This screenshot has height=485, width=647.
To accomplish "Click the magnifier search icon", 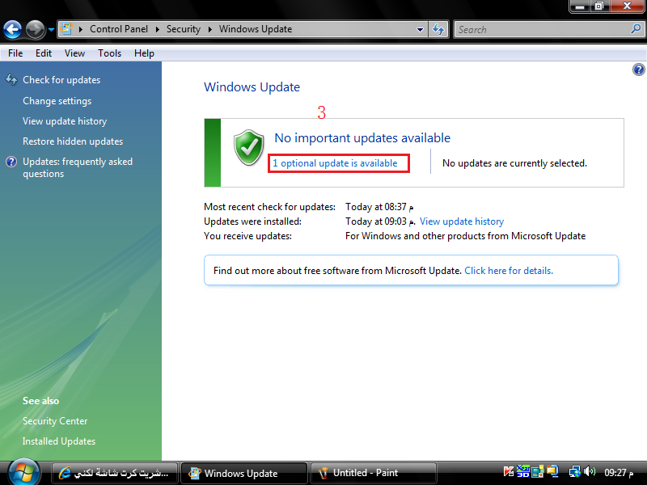I will coord(636,29).
